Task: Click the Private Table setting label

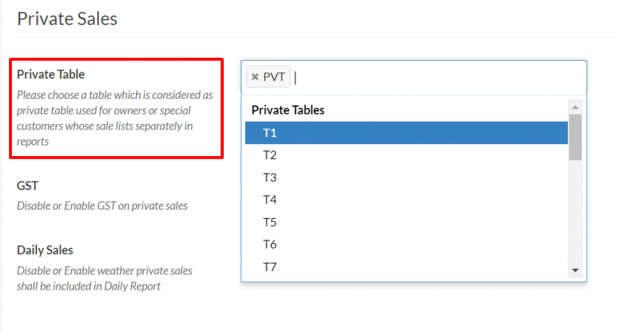Action: 51,74
